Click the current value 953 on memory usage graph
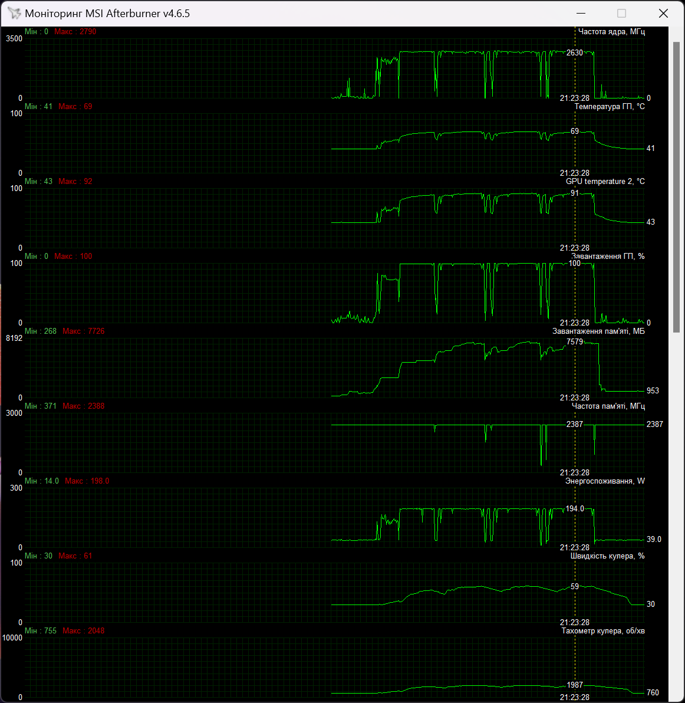The image size is (685, 703). 653,390
